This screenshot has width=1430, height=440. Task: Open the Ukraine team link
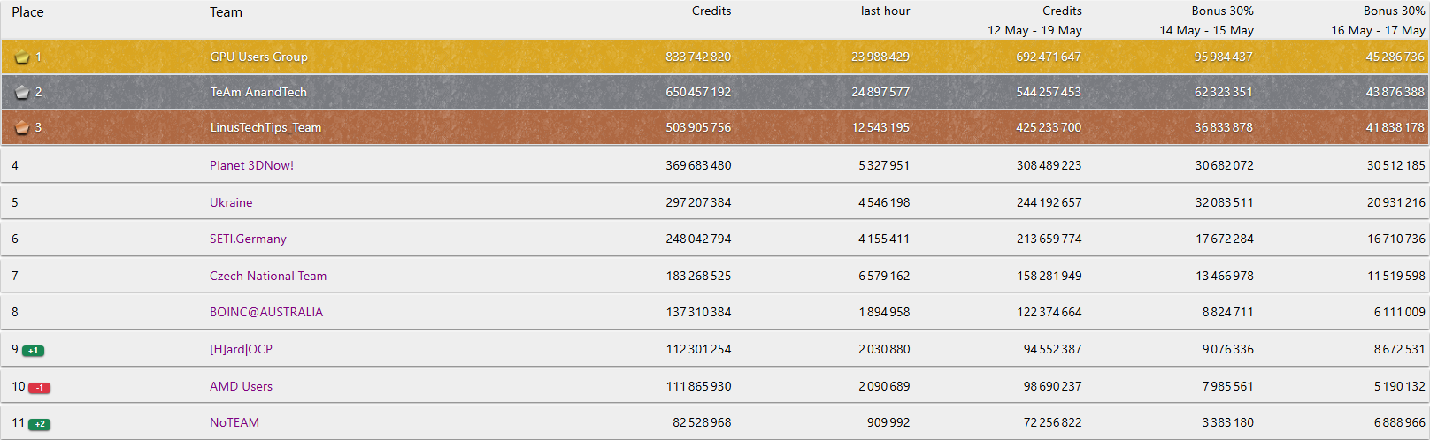coord(231,202)
